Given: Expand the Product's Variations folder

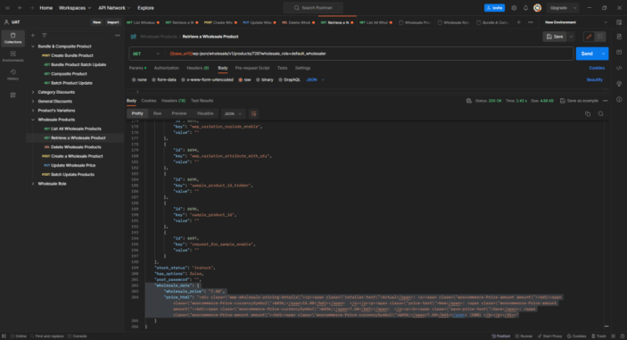Looking at the screenshot, I should [x=33, y=111].
